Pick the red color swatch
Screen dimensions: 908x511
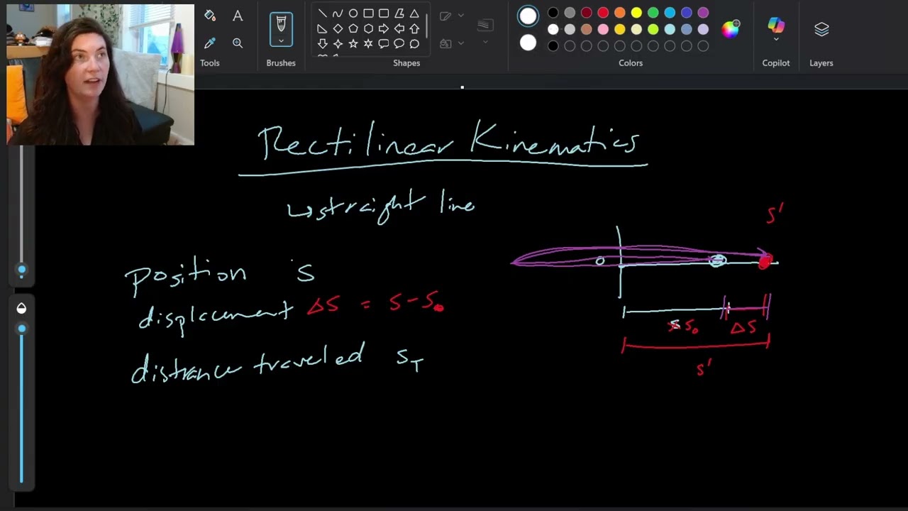tap(603, 13)
